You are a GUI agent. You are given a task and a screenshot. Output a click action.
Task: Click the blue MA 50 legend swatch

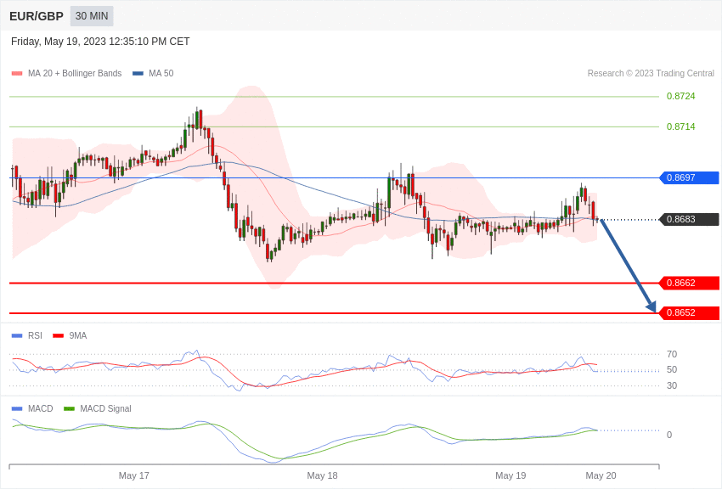(138, 74)
